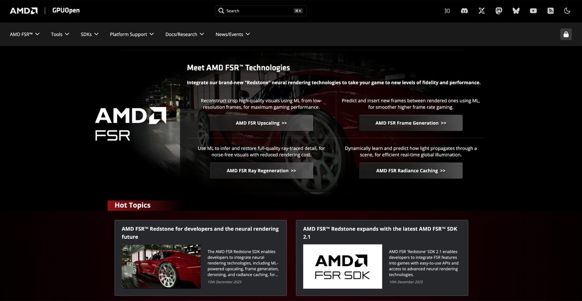The height and width of the screenshot is (301, 582).
Task: Visit the X (Twitter) profile icon
Action: click(x=482, y=11)
